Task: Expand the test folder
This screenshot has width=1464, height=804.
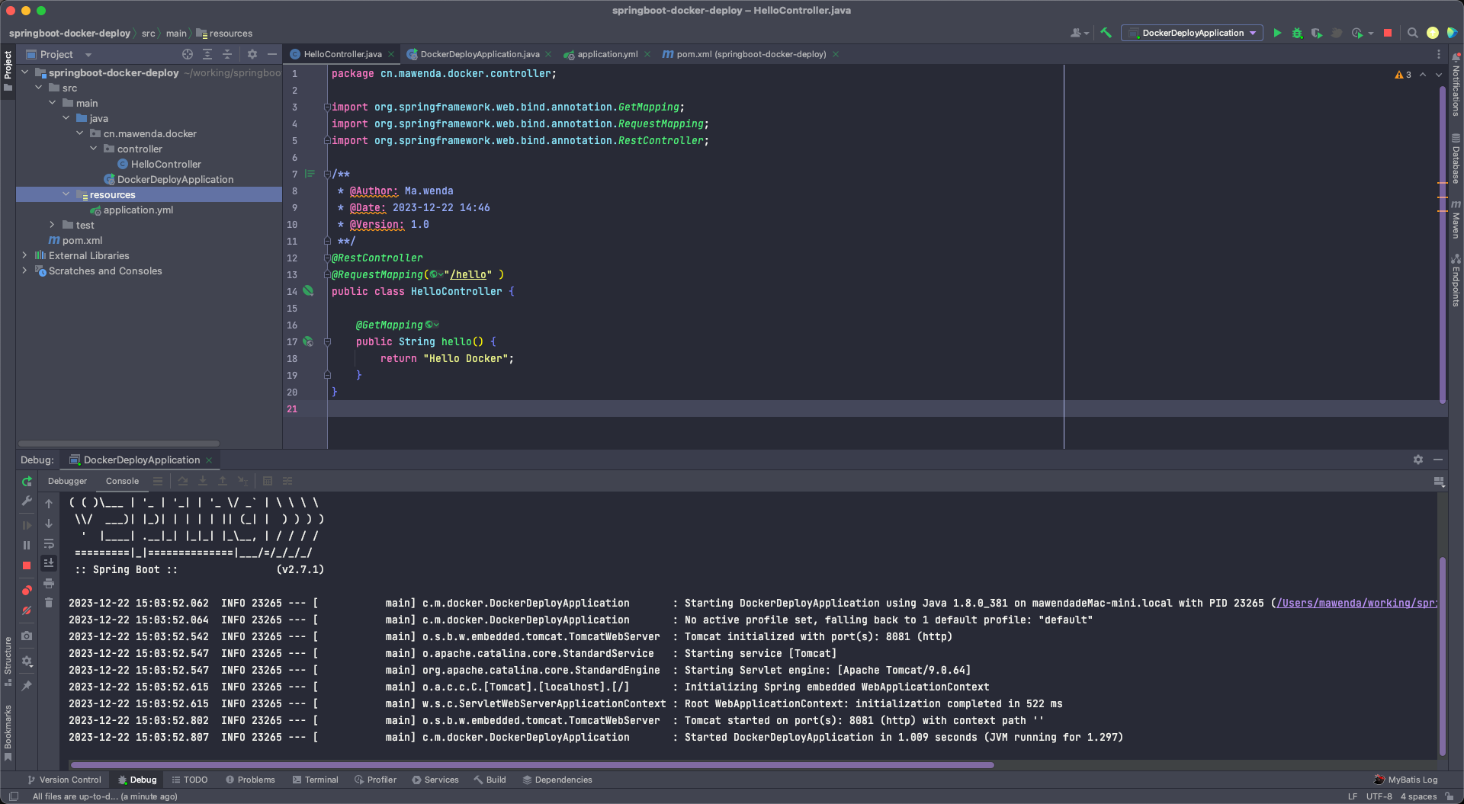Action: point(52,225)
